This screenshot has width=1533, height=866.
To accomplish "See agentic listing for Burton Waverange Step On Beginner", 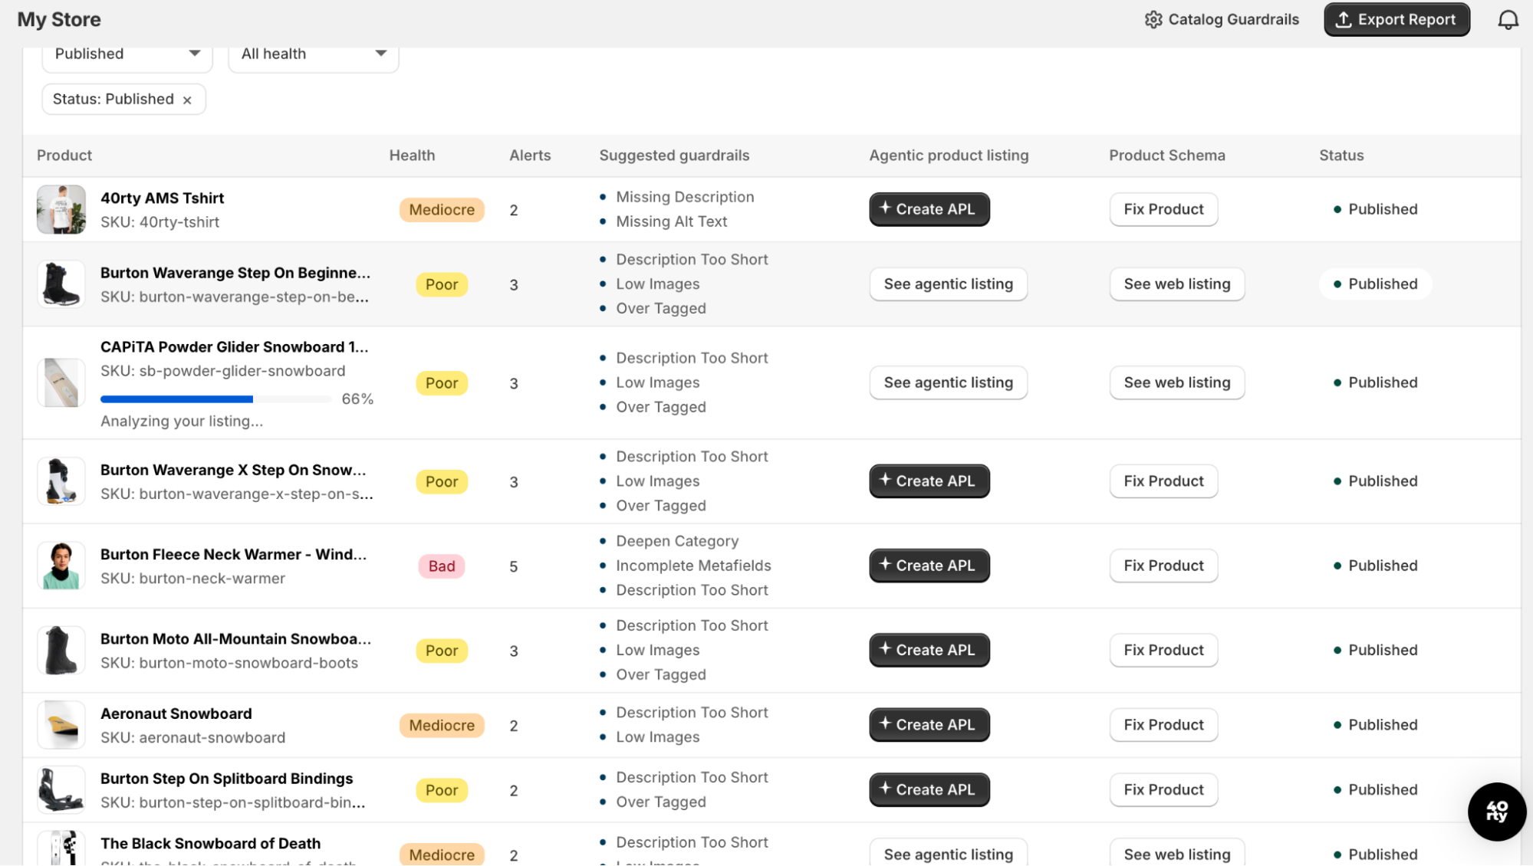I will click(948, 284).
